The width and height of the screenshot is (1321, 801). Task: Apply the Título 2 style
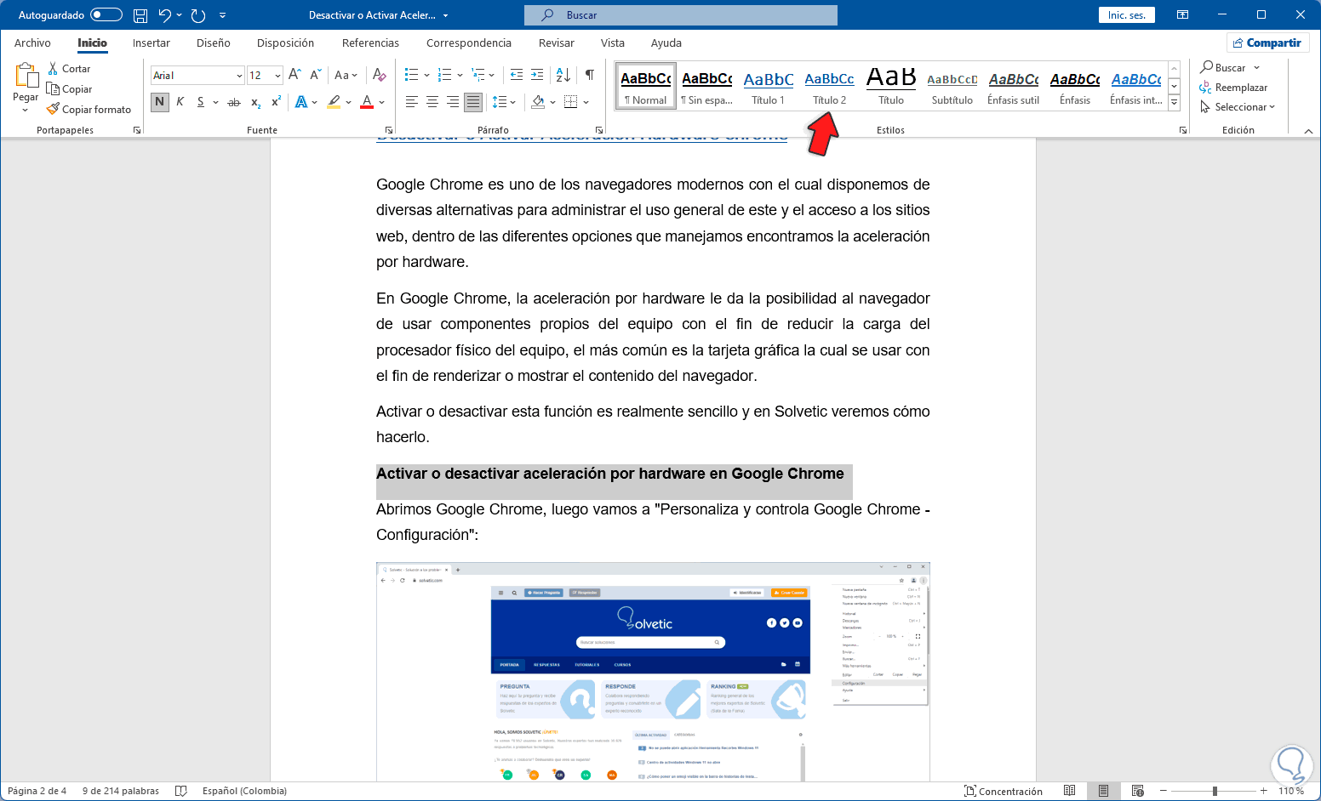click(830, 86)
